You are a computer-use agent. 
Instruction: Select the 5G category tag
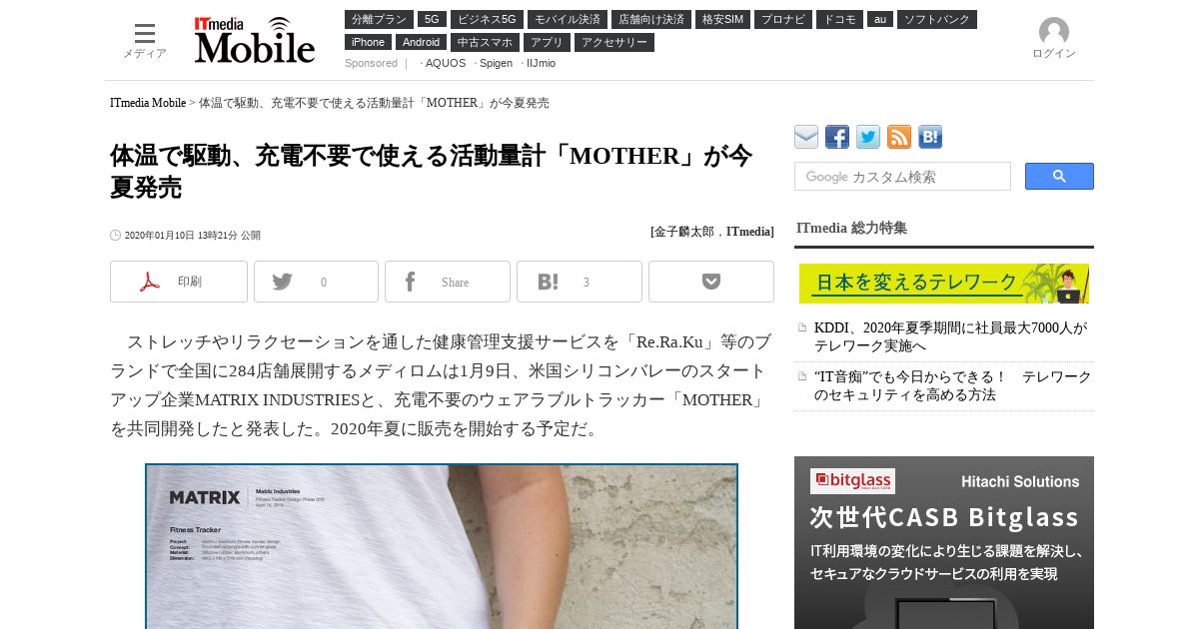[x=432, y=19]
